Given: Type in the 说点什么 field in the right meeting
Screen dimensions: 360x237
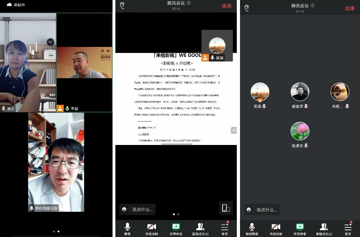Looking at the screenshot, I should [266, 210].
